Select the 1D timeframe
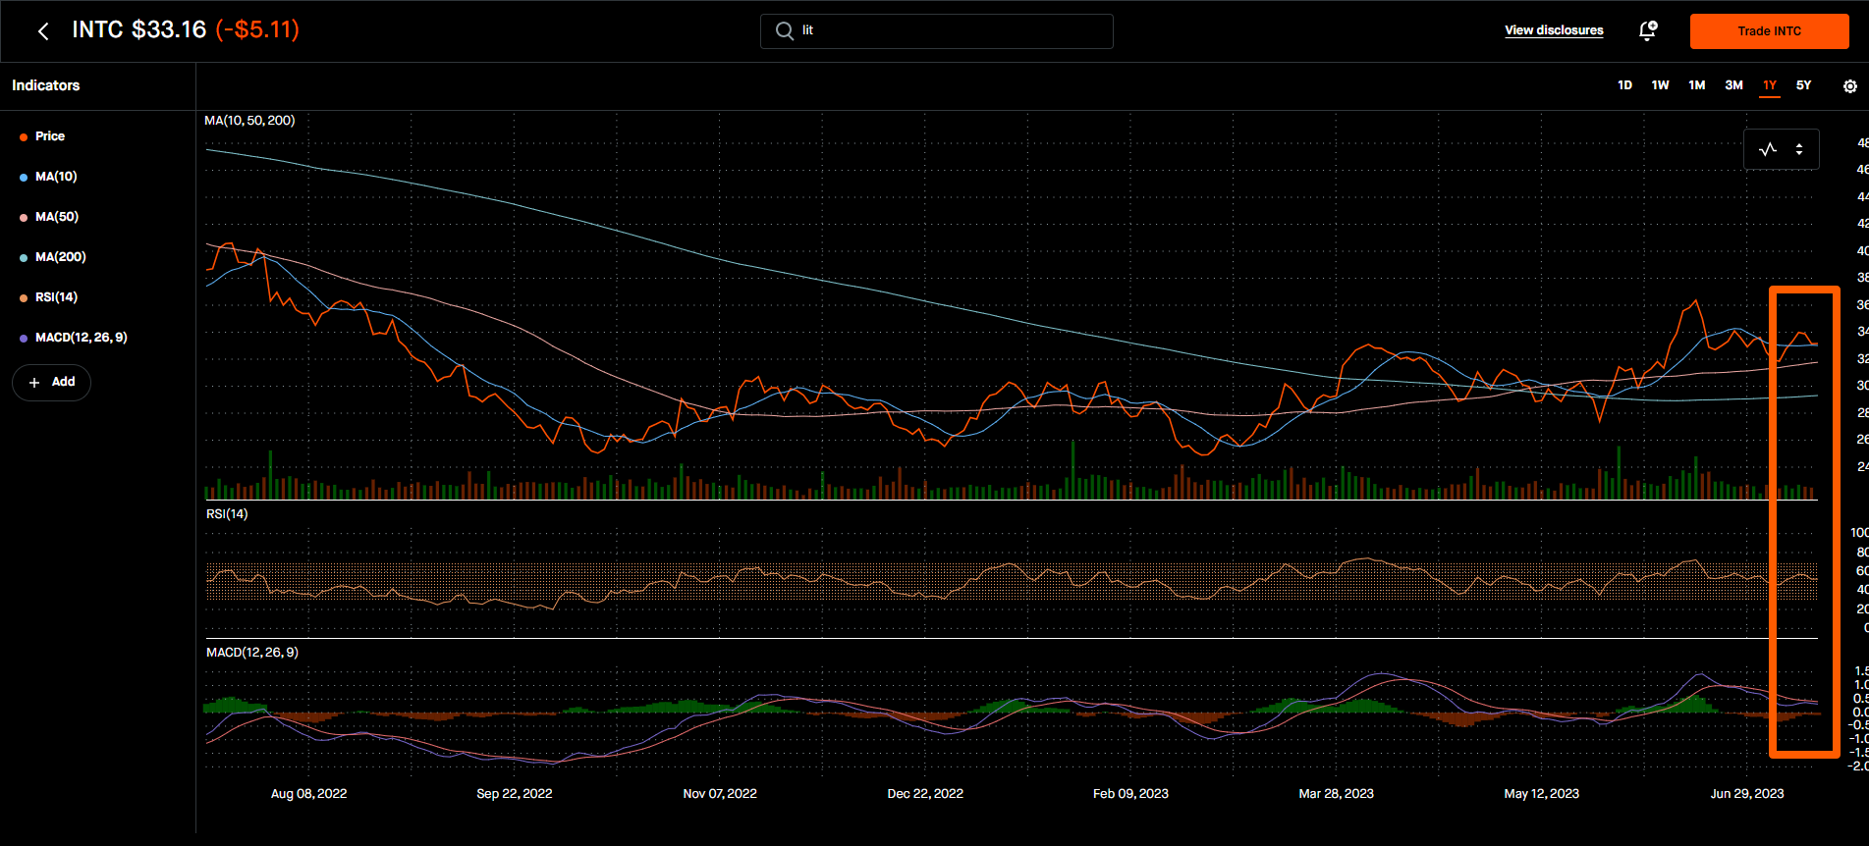The image size is (1869, 846). (x=1624, y=85)
